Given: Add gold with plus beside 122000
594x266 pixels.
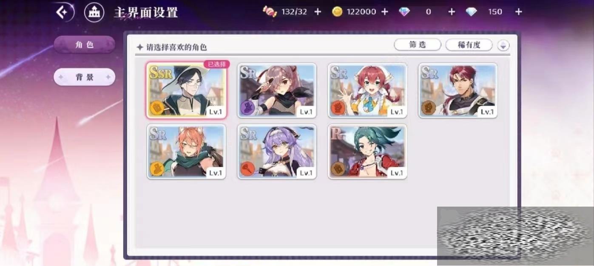Looking at the screenshot, I should (385, 12).
